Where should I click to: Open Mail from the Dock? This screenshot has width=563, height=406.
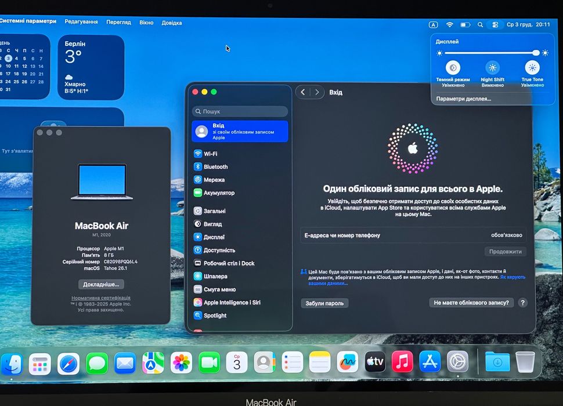[x=125, y=363]
